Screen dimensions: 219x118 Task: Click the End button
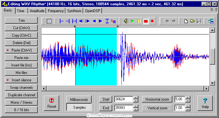106,108
